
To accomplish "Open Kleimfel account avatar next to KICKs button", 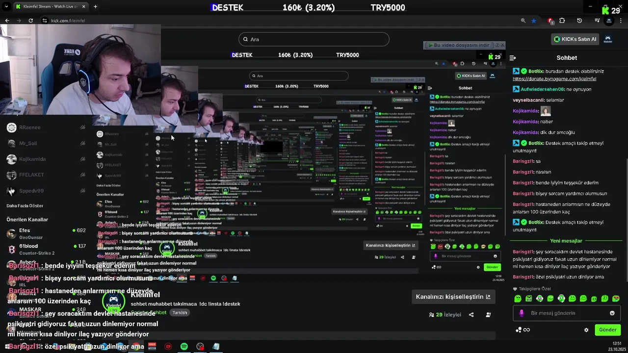I will (607, 39).
